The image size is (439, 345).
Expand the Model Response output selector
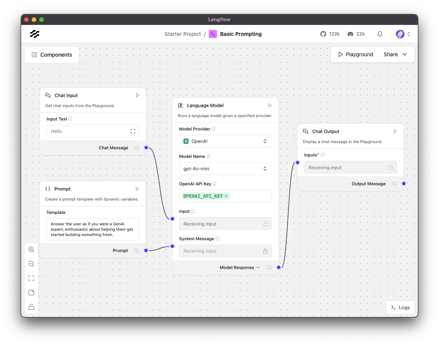click(x=258, y=268)
